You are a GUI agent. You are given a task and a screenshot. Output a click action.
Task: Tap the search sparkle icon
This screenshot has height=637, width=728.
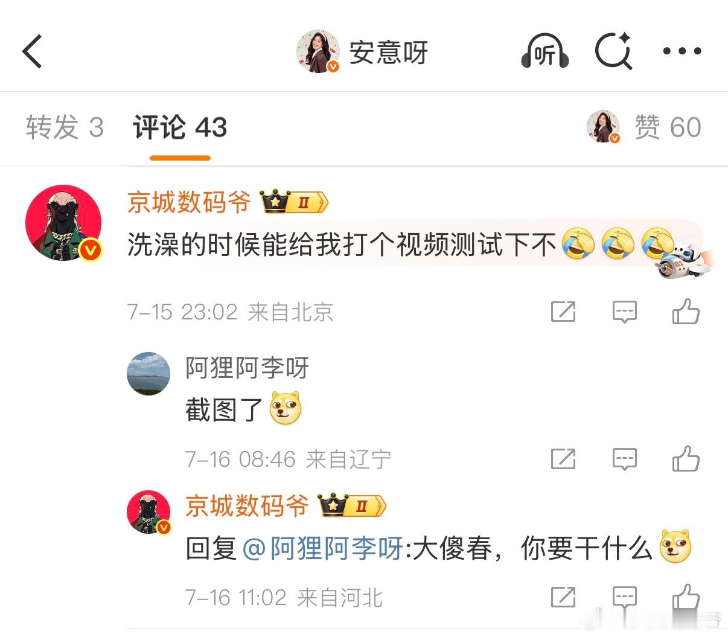click(614, 51)
